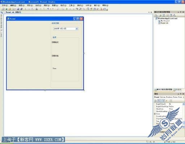The height and width of the screenshot is (144, 185).
Task: Open the 工具(T) menu
Action: (x=72, y=5)
